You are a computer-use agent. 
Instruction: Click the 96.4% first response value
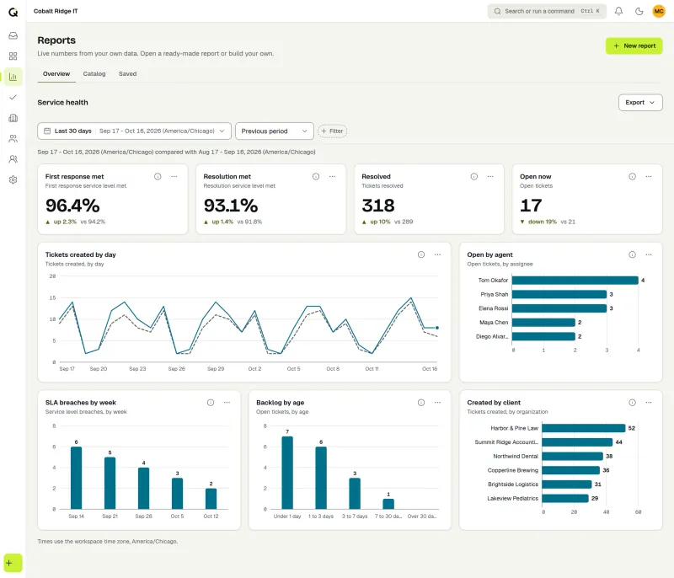72,206
